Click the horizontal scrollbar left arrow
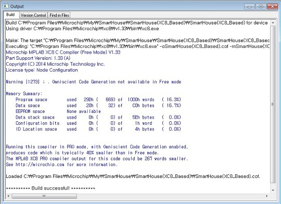This screenshot has width=281, height=204. coord(8,196)
